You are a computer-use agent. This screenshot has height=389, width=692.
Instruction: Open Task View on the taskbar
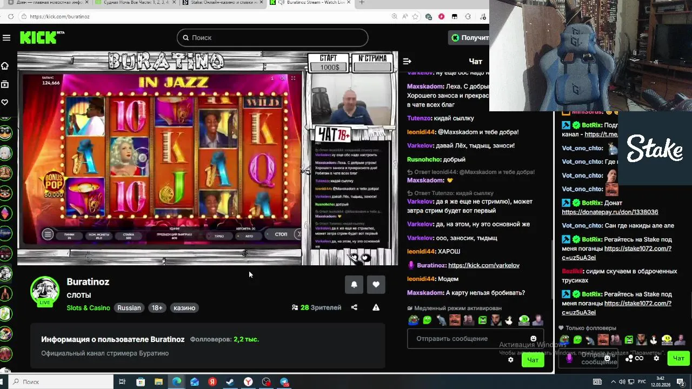click(122, 381)
